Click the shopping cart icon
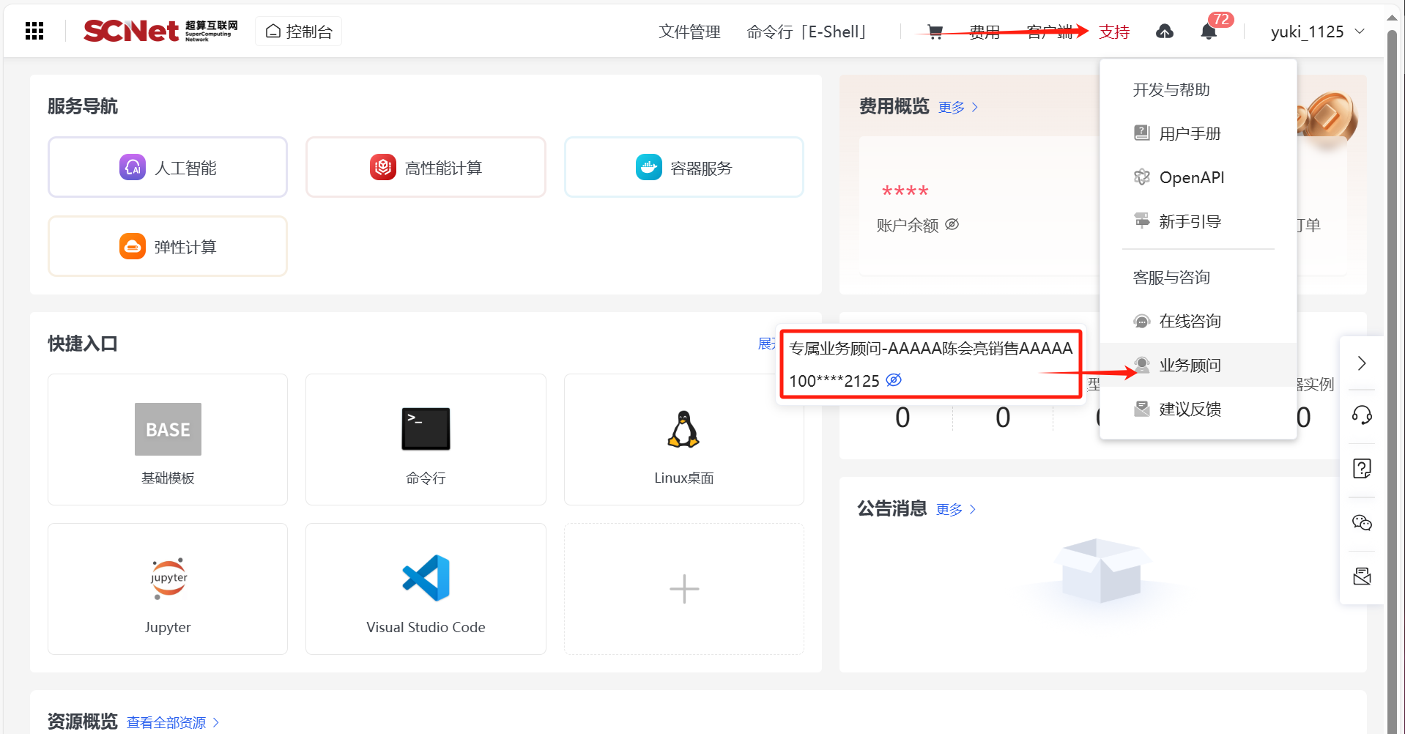This screenshot has width=1405, height=734. 935,31
